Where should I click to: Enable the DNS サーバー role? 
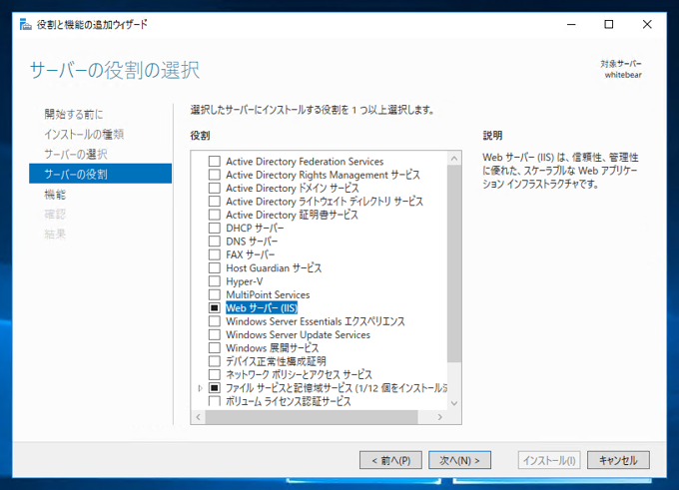point(215,242)
